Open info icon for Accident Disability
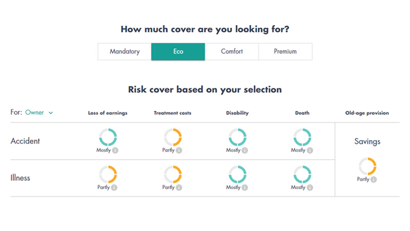Screen dimensions: 410x231 [244, 150]
